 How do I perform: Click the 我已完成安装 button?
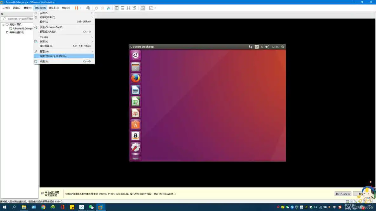click(343, 194)
